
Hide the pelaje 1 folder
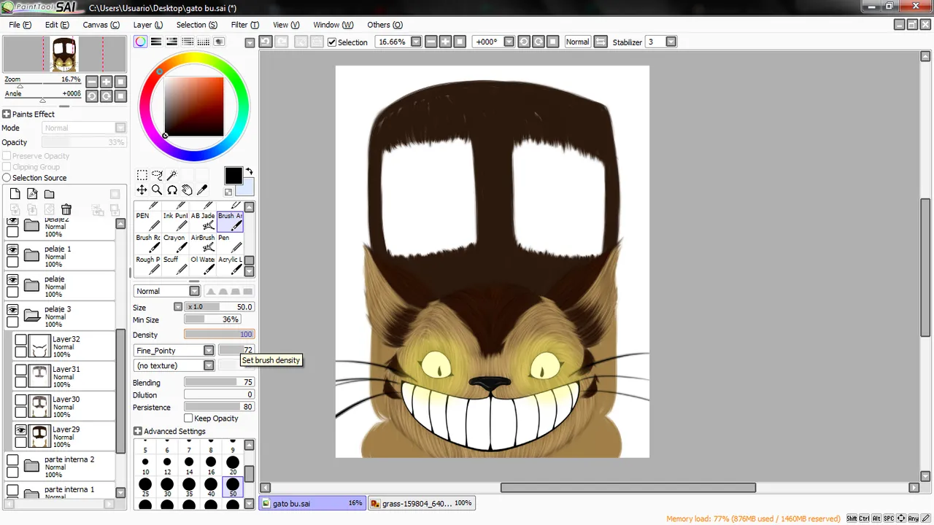[12, 249]
